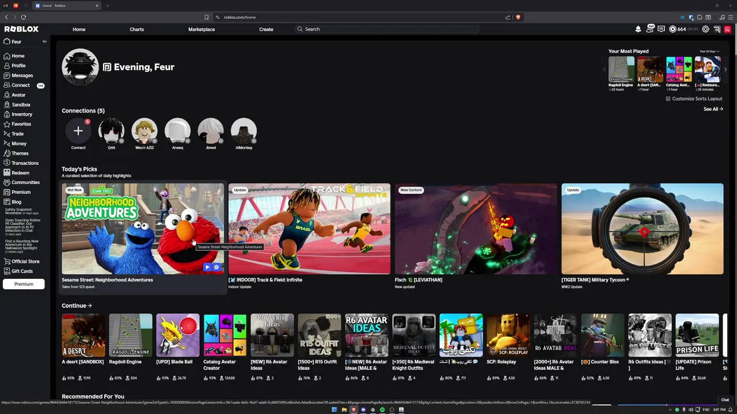Open the Chat button at bottom right
Screen dimensions: 737x414
click(725, 400)
